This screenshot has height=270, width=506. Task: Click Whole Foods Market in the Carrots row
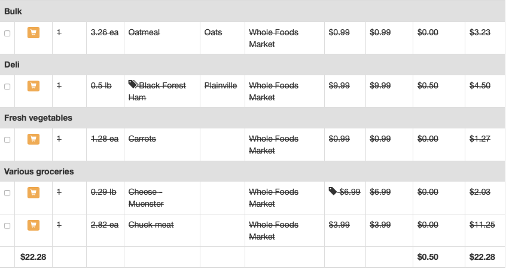274,145
